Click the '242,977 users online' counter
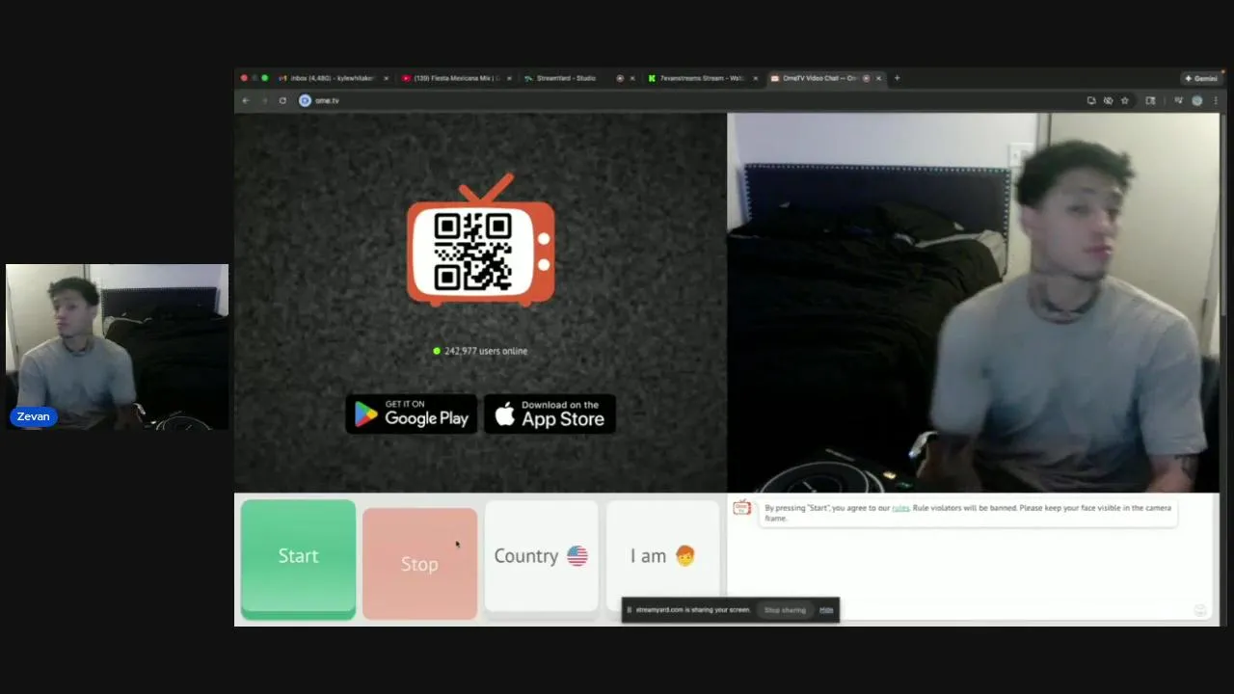Image resolution: width=1234 pixels, height=694 pixels. tap(480, 351)
